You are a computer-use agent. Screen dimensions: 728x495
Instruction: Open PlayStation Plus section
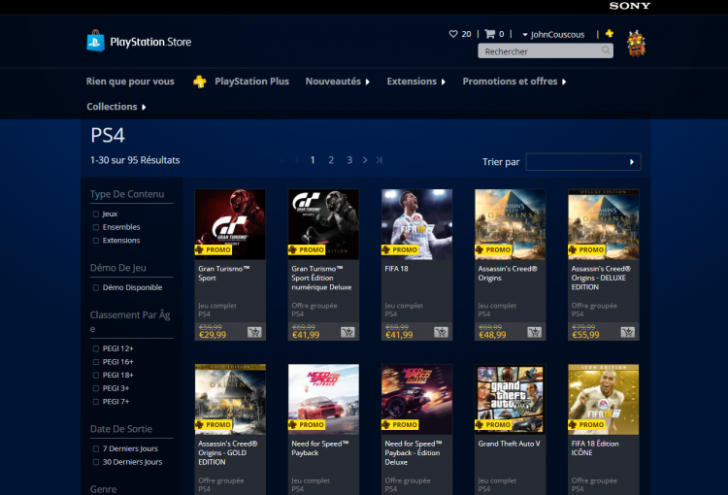pyautogui.click(x=251, y=82)
